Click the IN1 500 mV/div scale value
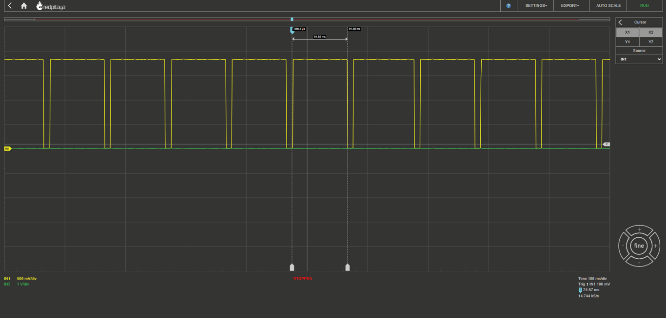The image size is (666, 318). 27,279
